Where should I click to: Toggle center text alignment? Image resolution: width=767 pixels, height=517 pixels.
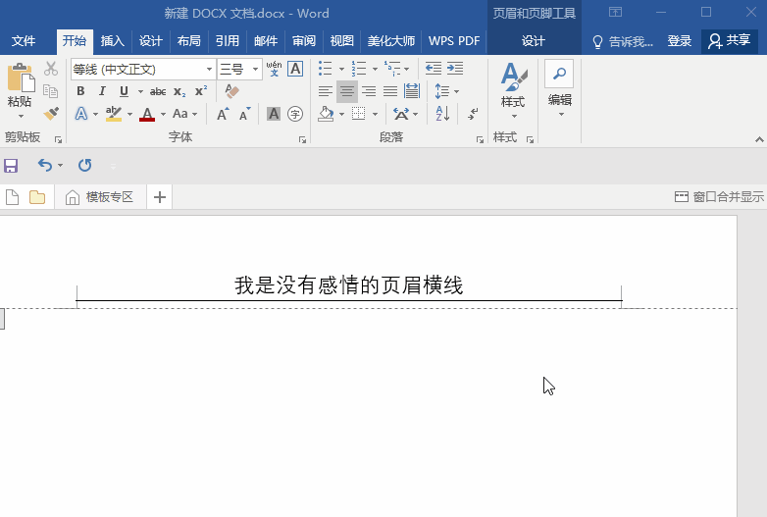347,91
